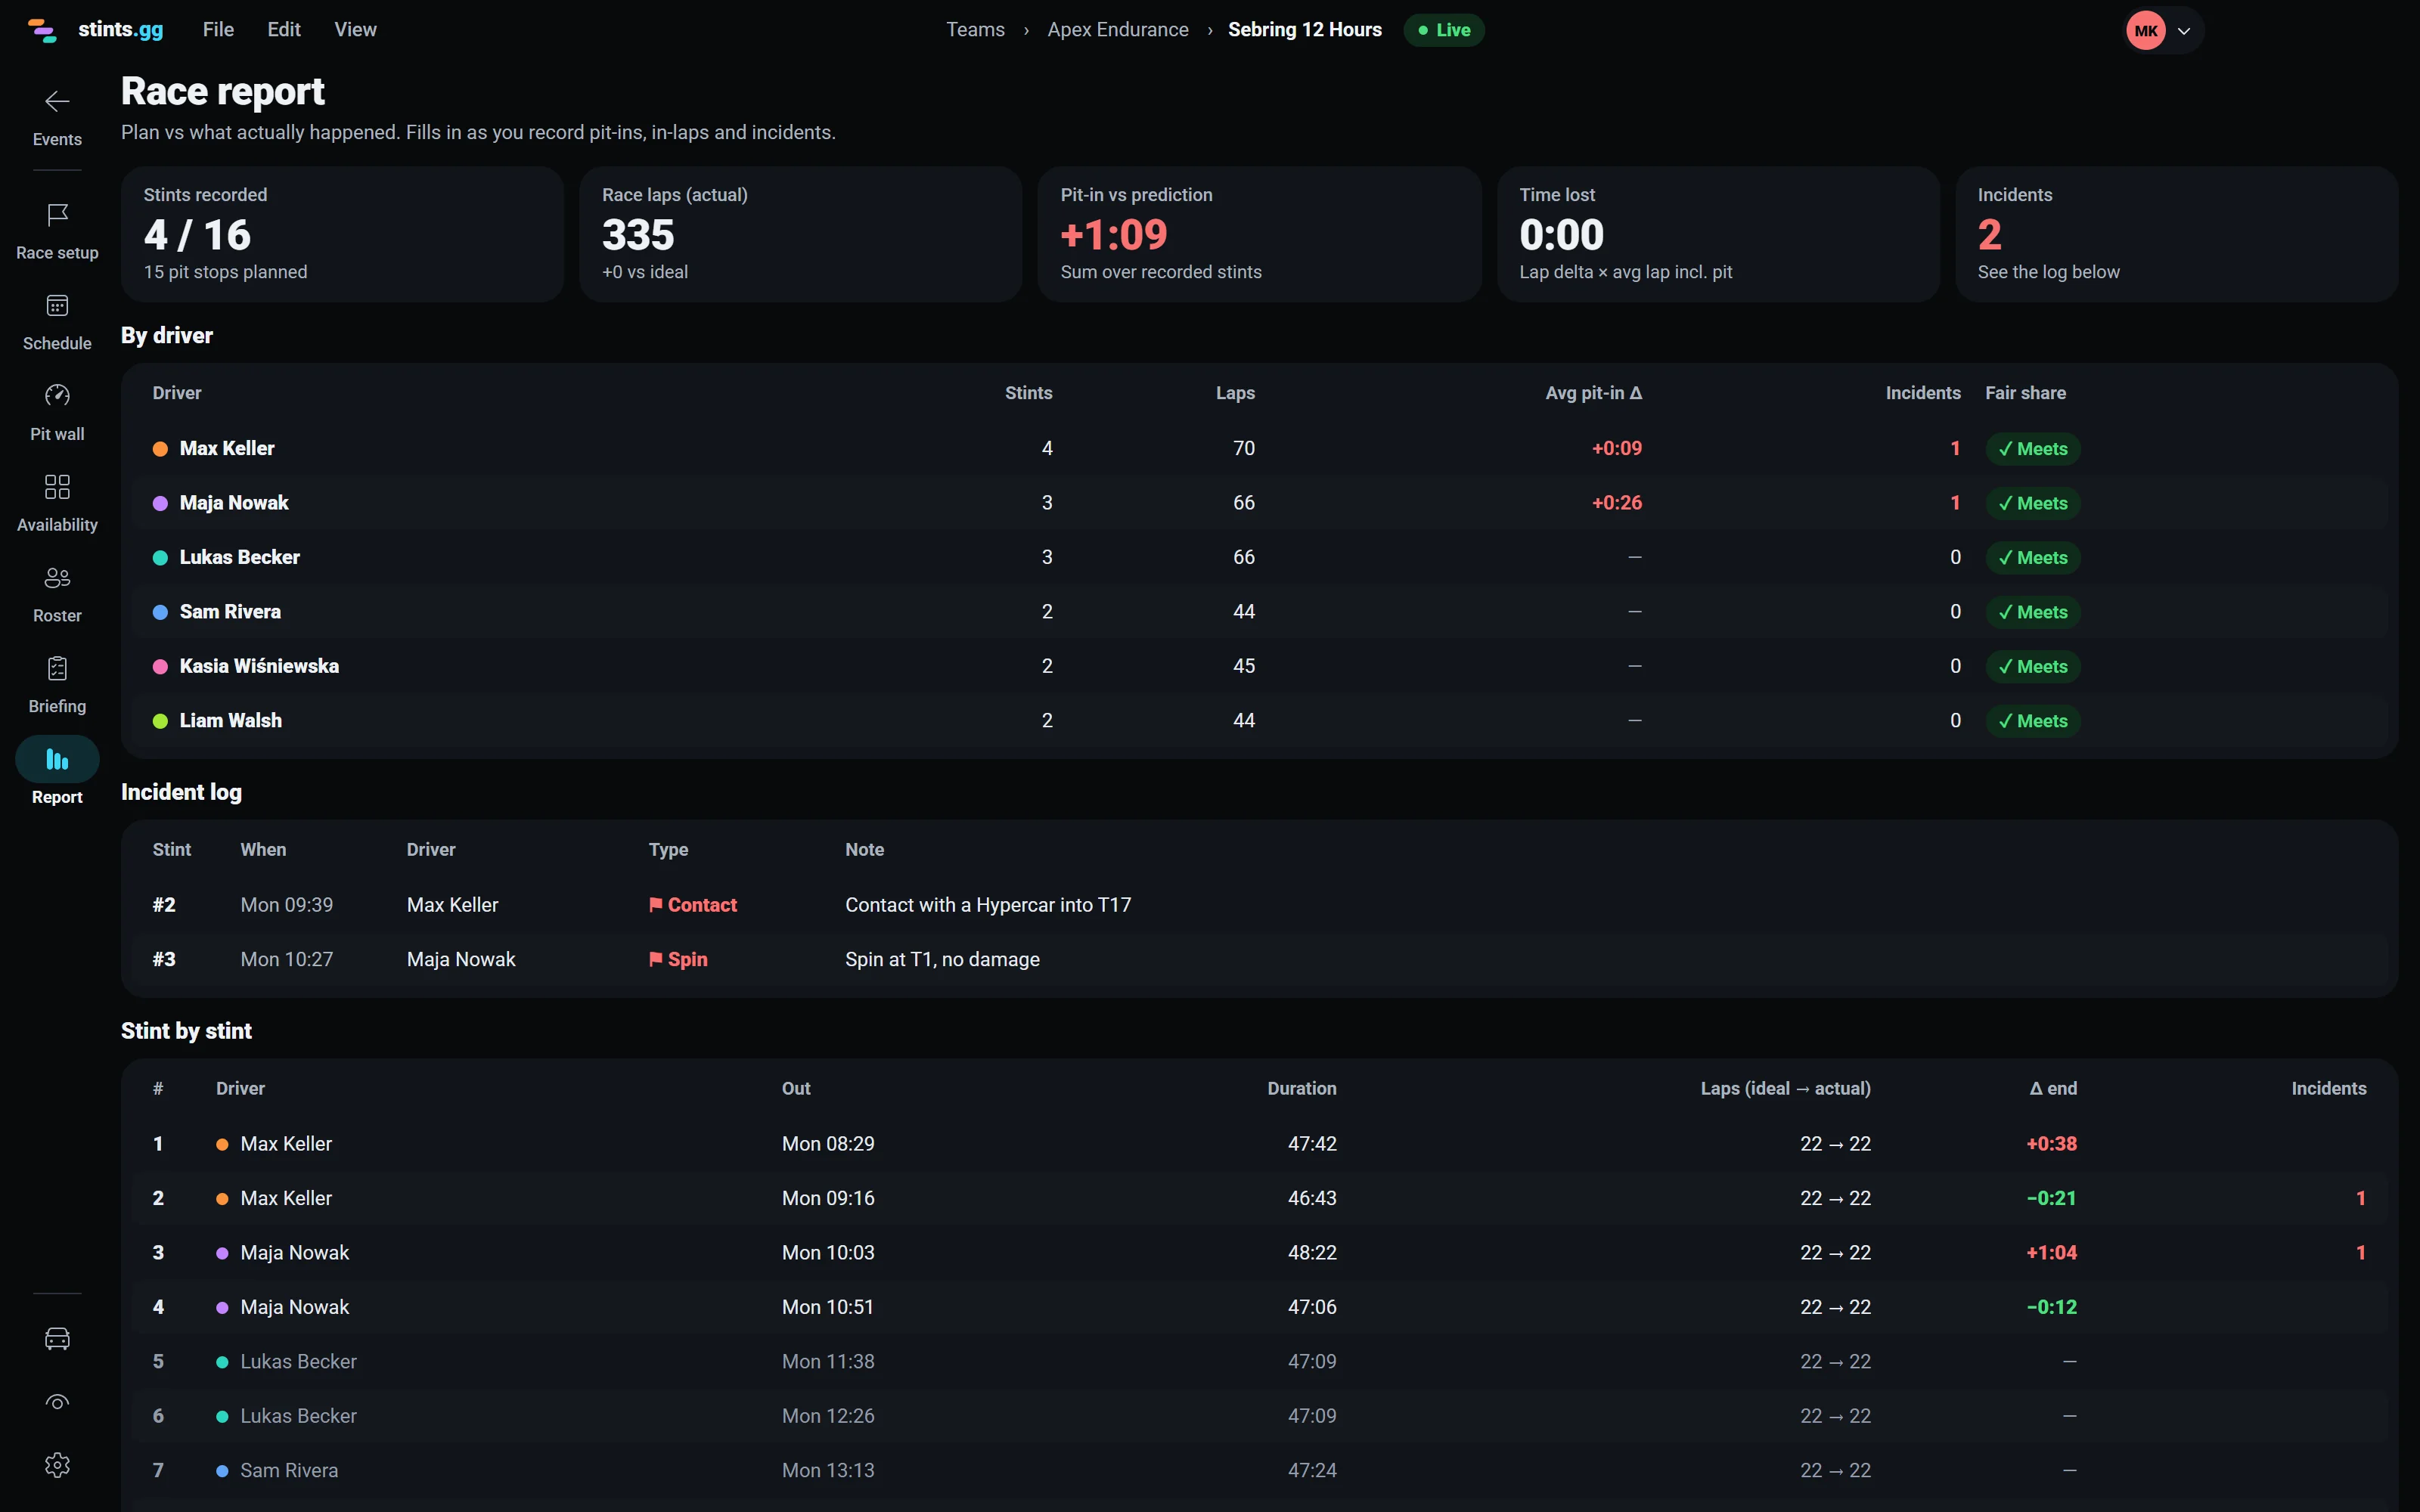Open settings gear icon in sidebar

click(x=57, y=1465)
